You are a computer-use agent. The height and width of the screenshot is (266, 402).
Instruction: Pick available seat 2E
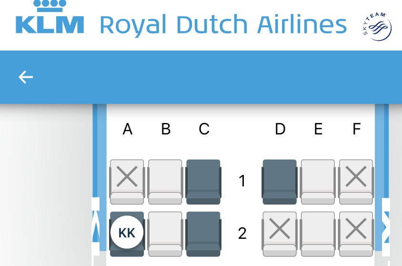318,234
